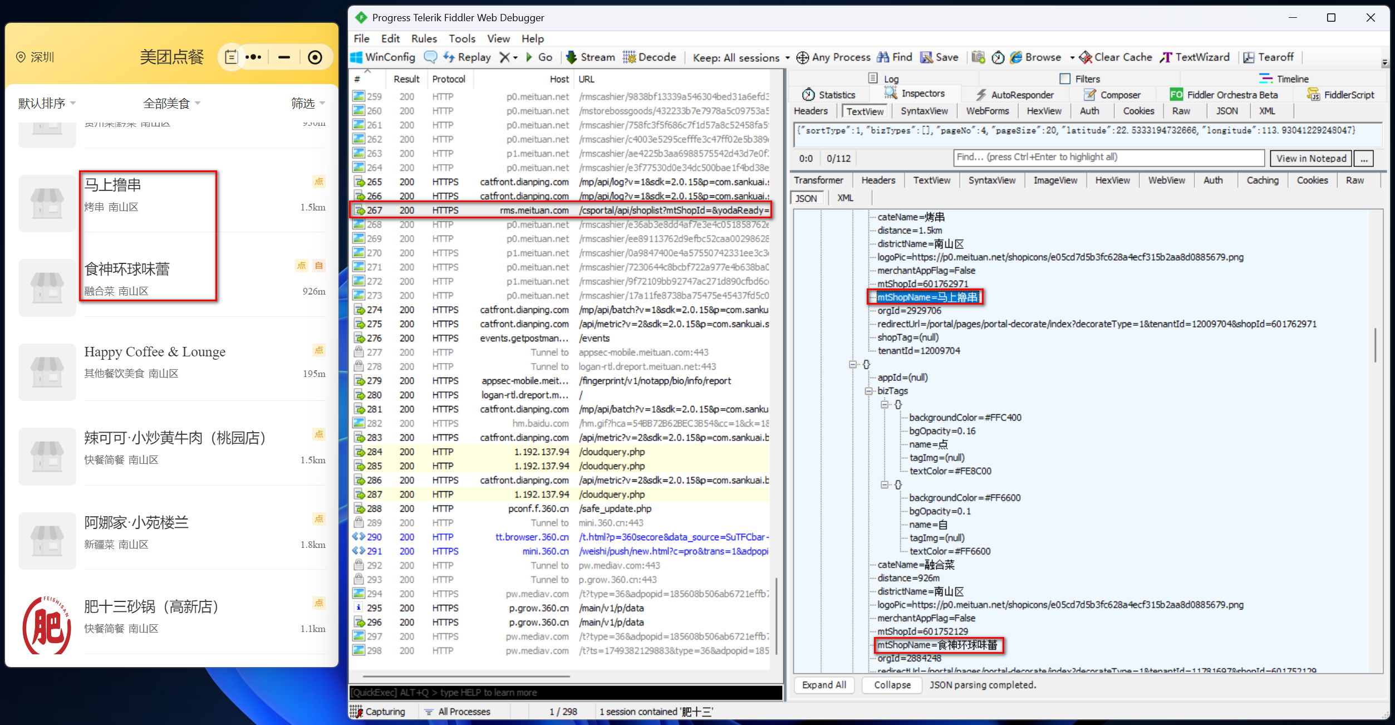Click the Expand All button
Image resolution: width=1395 pixels, height=725 pixels.
pos(823,685)
